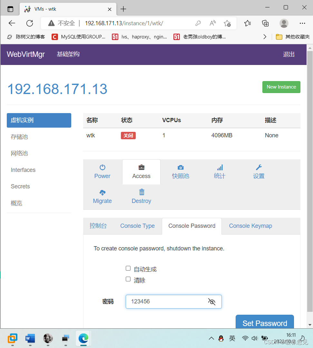Open Interfaces in the sidebar
313x348 pixels.
[x=23, y=170]
